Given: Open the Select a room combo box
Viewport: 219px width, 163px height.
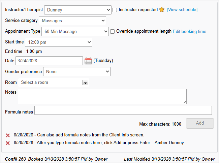Looking at the screenshot, I should [54, 83].
